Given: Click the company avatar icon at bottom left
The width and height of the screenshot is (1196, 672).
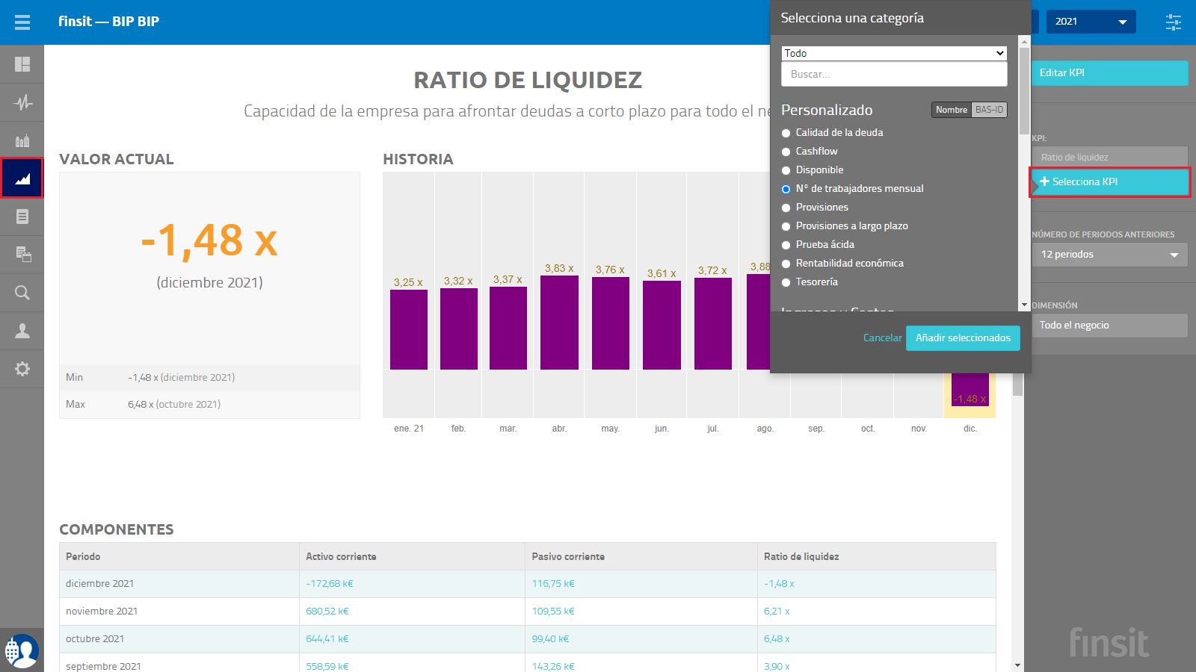Looking at the screenshot, I should [22, 650].
